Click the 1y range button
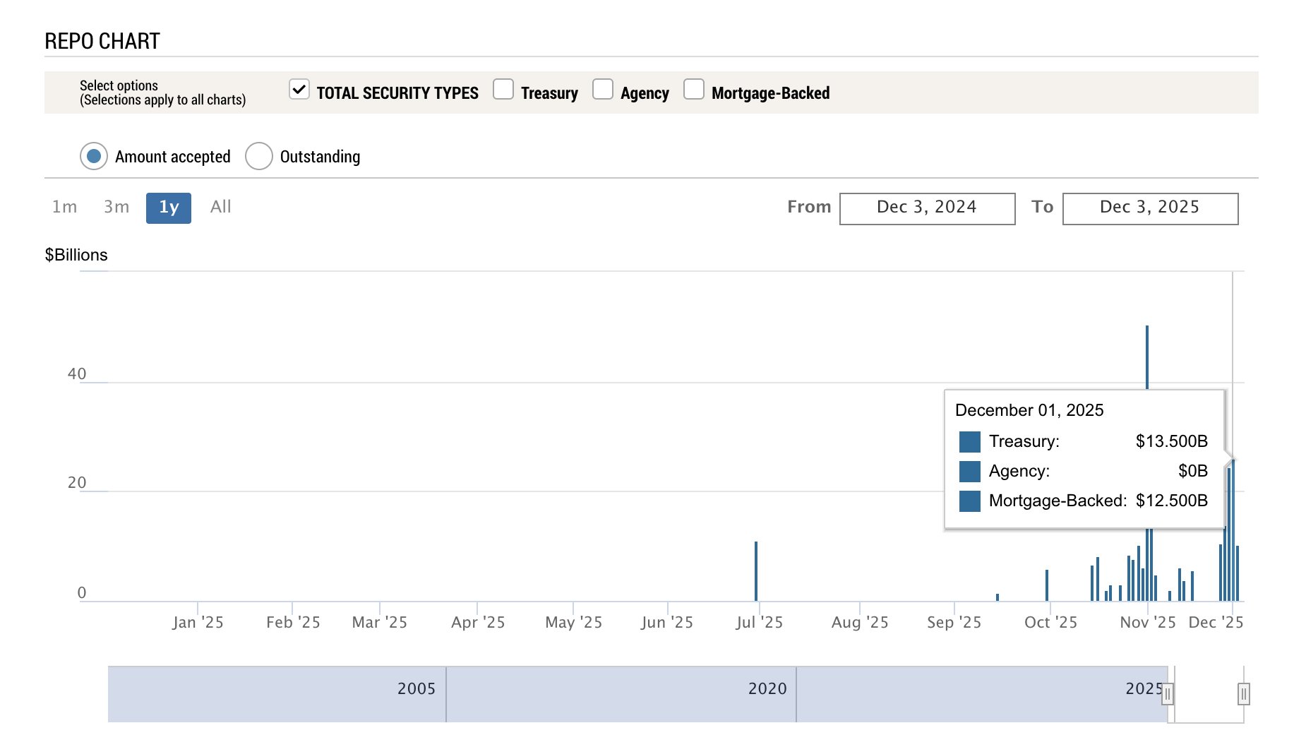The image size is (1306, 747). (x=169, y=208)
